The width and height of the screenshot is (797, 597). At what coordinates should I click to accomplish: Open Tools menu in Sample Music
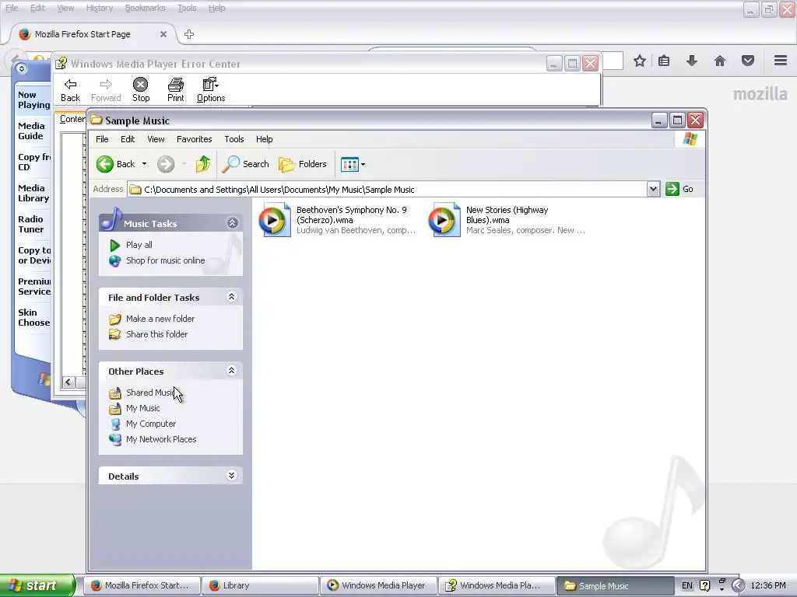point(234,139)
